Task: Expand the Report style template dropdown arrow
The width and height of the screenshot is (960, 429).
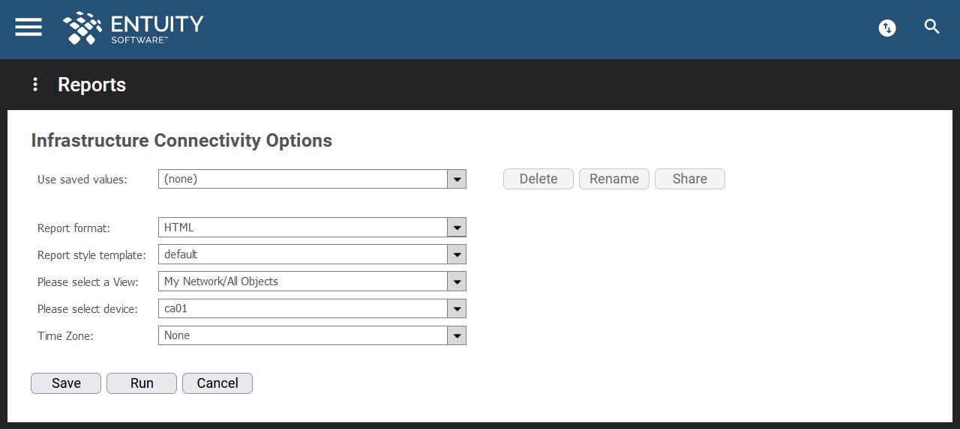Action: click(457, 255)
